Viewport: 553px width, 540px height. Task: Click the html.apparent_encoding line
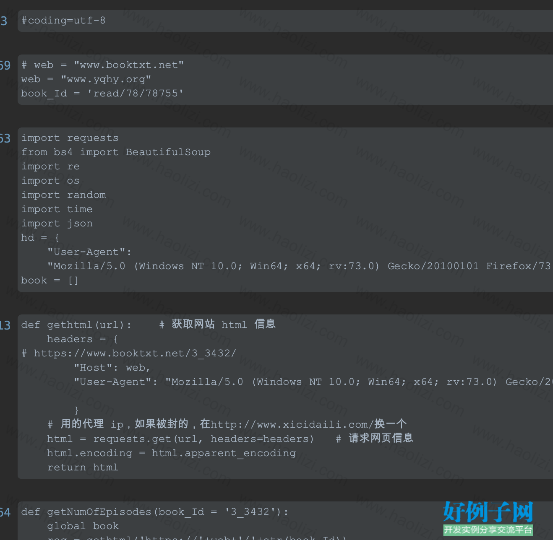[171, 453]
